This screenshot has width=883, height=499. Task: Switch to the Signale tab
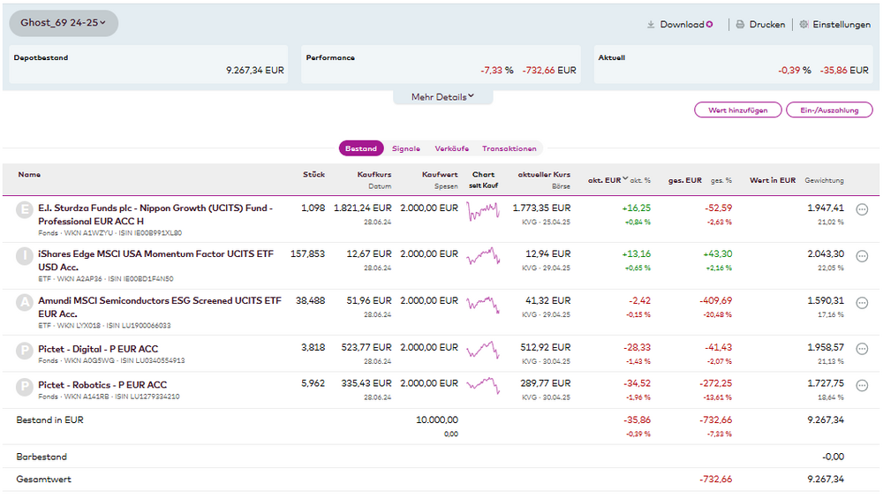[406, 148]
